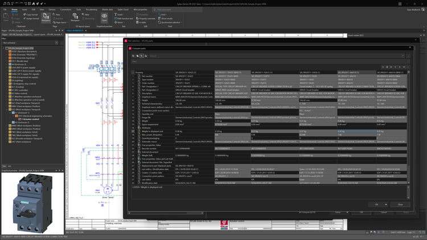Click EPLAN logo in drawing title block
The width and height of the screenshot is (427, 240).
click(x=224, y=225)
